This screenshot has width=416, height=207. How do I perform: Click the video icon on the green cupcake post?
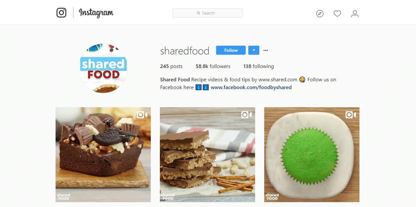tap(351, 114)
